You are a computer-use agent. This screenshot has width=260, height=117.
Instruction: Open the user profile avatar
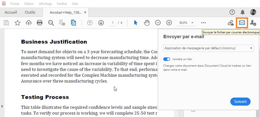[253, 12]
